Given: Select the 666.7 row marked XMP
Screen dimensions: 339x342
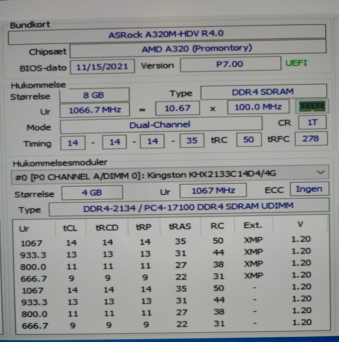Looking at the screenshot, I should pyautogui.click(x=166, y=277).
